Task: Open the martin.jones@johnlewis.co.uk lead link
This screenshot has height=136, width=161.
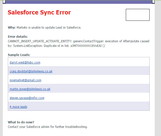Action: tap(30, 89)
